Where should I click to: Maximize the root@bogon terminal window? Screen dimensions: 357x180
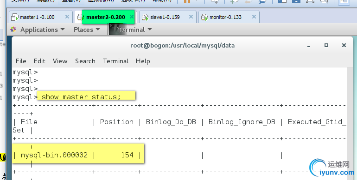point(326,45)
